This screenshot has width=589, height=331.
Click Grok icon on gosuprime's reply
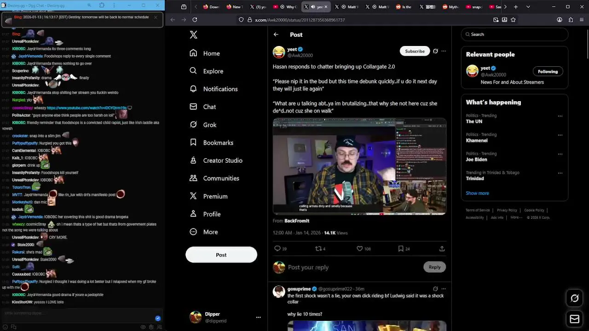click(435, 289)
